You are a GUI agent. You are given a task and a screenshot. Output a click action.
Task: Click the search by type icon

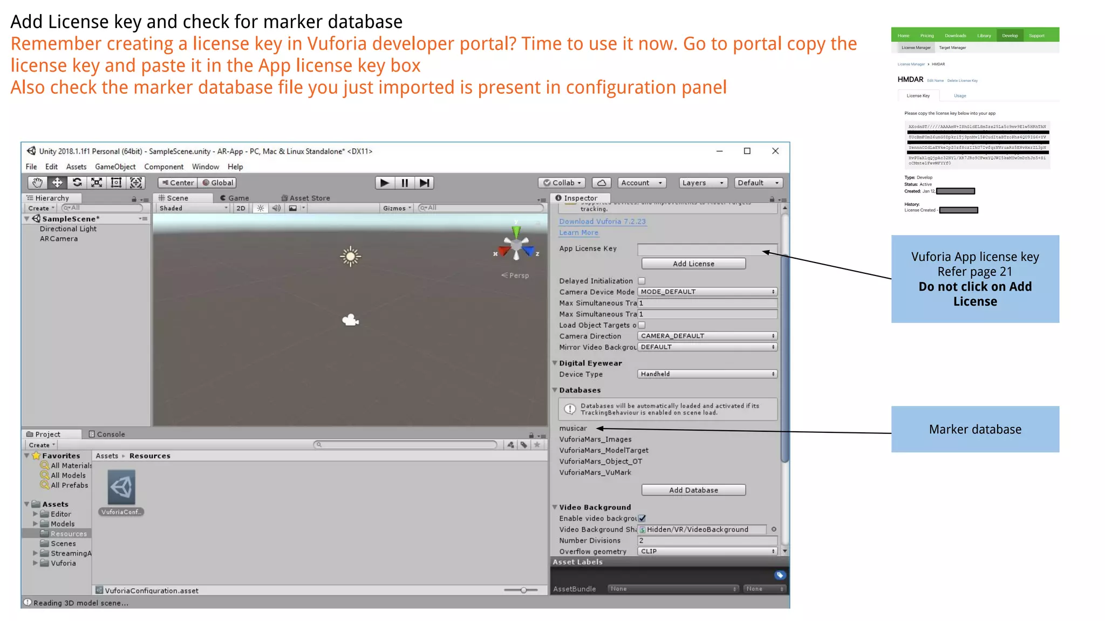(x=510, y=445)
